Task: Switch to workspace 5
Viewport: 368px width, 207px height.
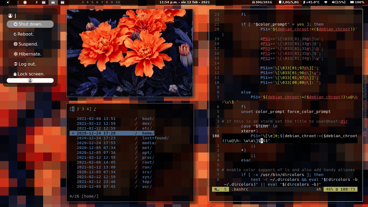Action: pos(92,2)
